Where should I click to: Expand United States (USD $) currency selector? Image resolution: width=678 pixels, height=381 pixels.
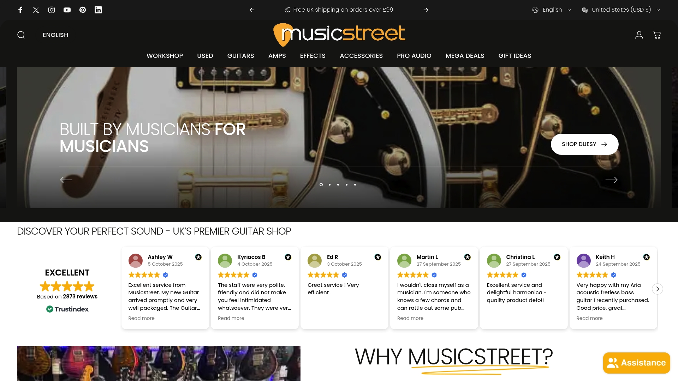pyautogui.click(x=621, y=10)
